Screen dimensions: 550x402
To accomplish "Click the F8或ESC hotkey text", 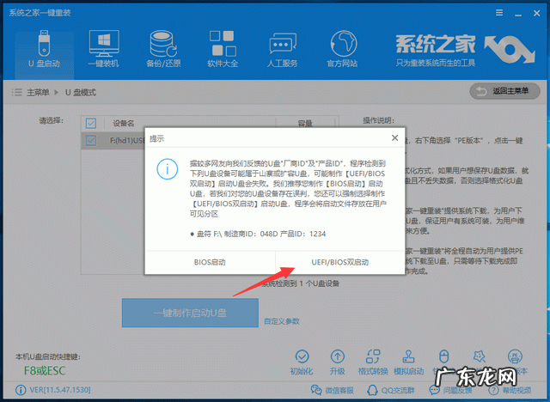I will click(x=45, y=370).
